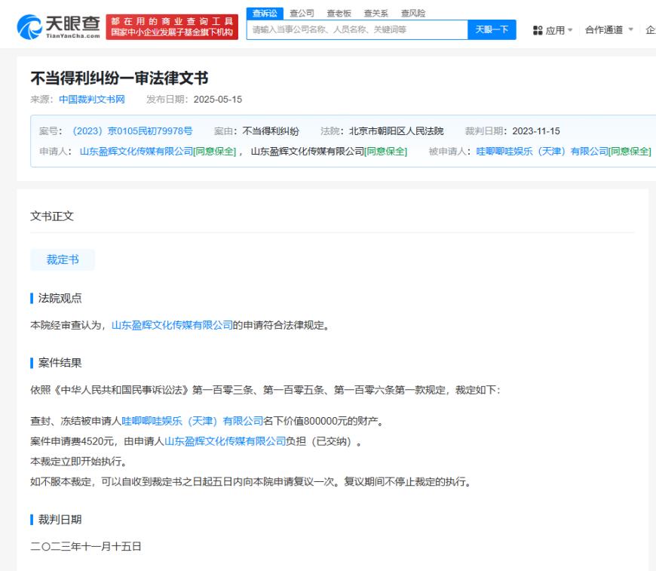
Task: Expand the 应用 dropdown arrow
Action: pos(570,30)
